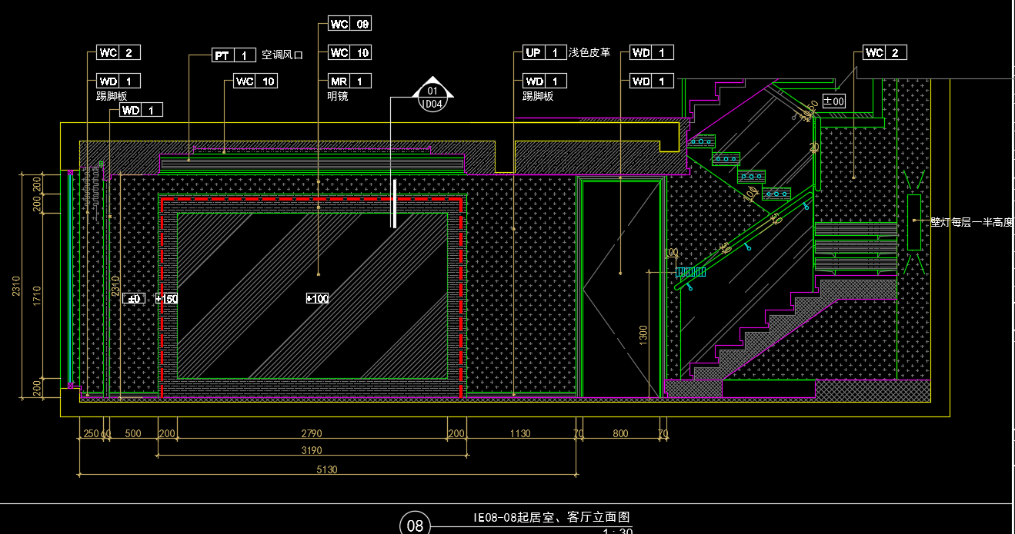Select the 空调风口 annotation text
The width and height of the screenshot is (1015, 534).
(282, 55)
